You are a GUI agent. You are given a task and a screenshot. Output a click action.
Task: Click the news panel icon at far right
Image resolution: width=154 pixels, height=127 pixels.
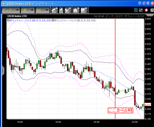[152, 10]
